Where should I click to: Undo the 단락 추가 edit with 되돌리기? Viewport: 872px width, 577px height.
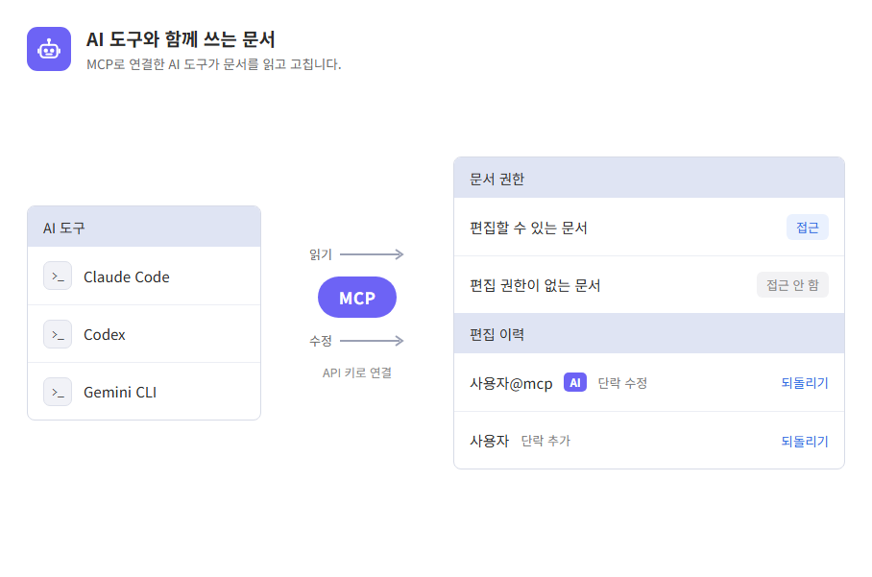point(804,441)
